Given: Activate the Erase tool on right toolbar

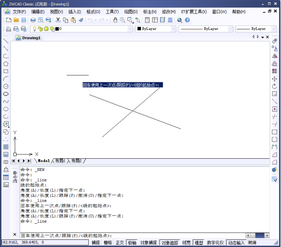Looking at the screenshot, I should (x=274, y=41).
